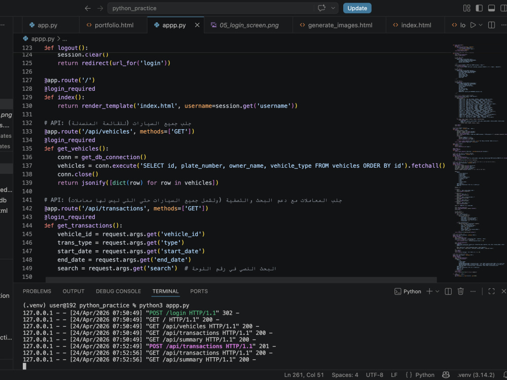Open terminal panel More Actions ellipsis
This screenshot has height=380, width=507.
[473, 291]
